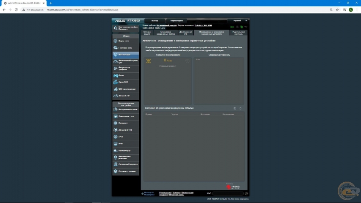This screenshot has width=361, height=203.
Task: Switch to Network Protection (Сетевая защита) tab
Action: (147, 33)
